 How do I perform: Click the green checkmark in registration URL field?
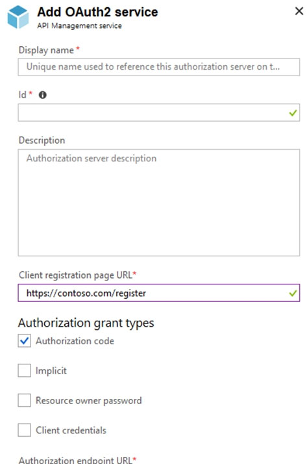293,293
